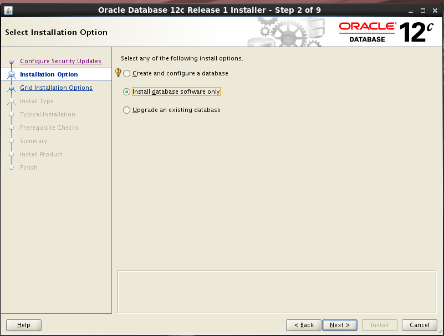Open Grid Installation Options step link

click(x=56, y=88)
